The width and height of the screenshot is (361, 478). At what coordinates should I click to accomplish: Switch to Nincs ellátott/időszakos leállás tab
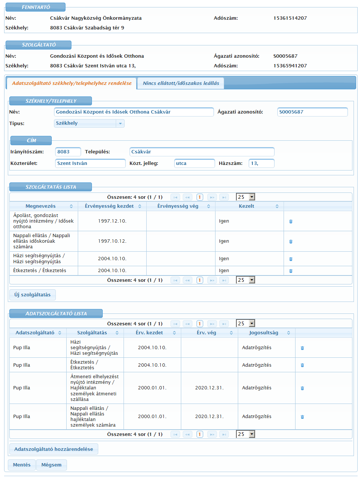tap(181, 83)
